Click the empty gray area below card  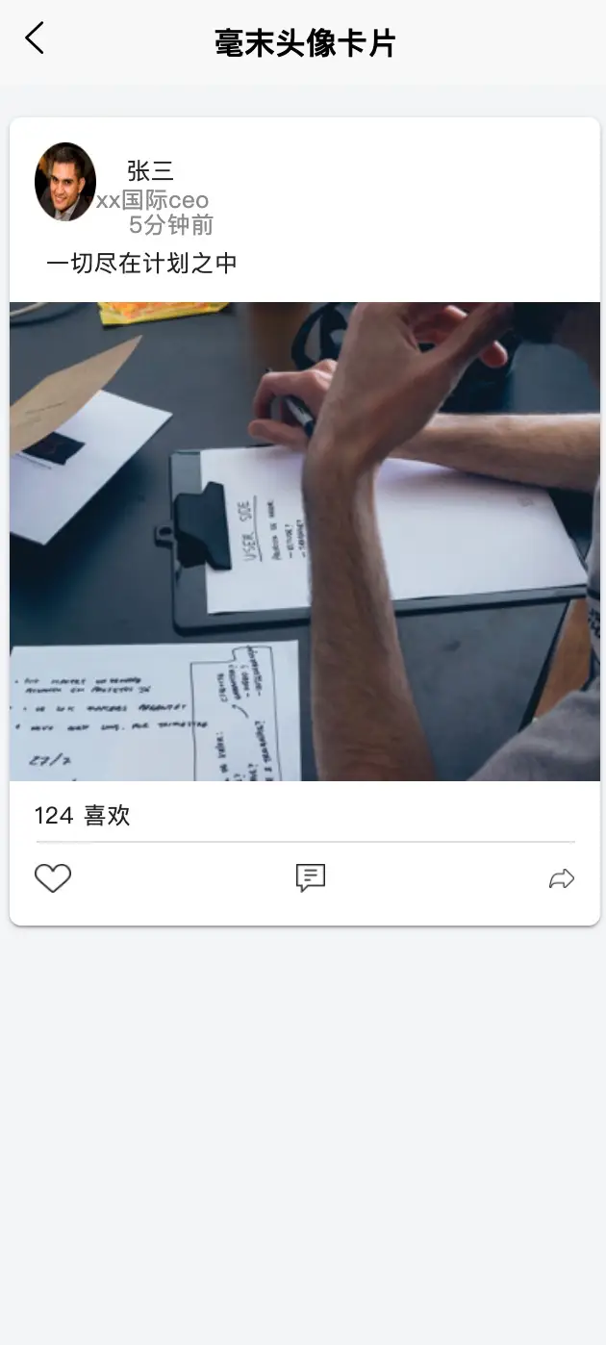303,1135
